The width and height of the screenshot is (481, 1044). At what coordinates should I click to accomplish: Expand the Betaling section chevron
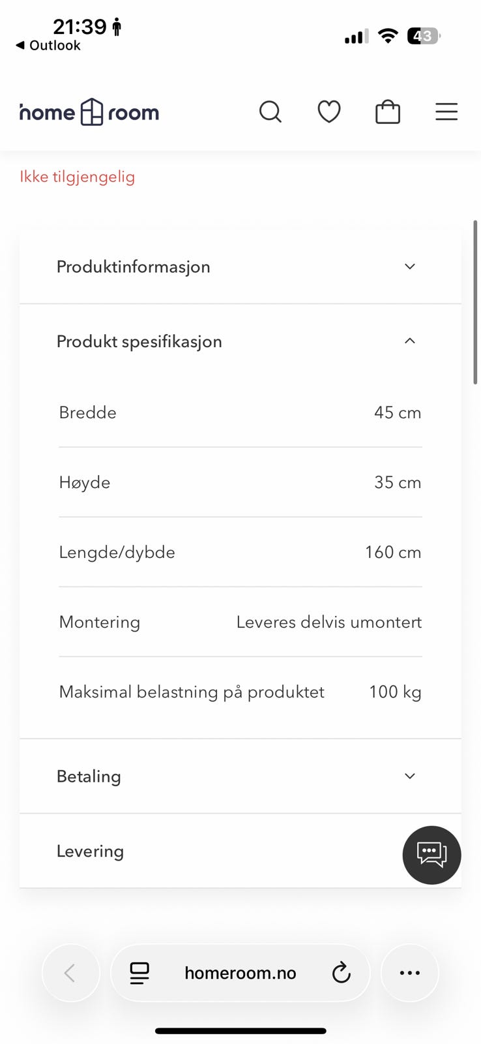409,776
